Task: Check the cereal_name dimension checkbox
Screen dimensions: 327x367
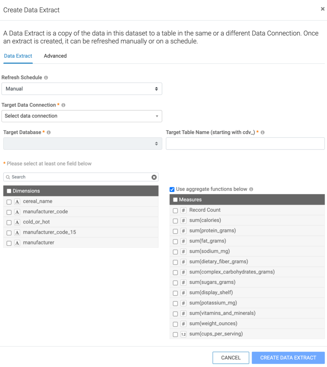Action: 9,202
